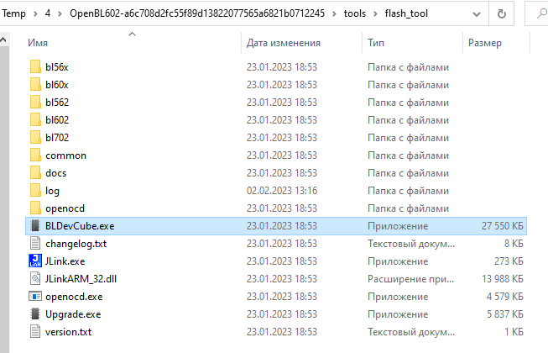This screenshot has width=548, height=353.
Task: Click the search magnifier icon
Action: coord(541,13)
